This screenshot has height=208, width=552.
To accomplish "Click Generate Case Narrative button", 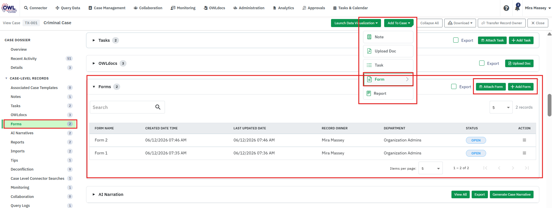I will pyautogui.click(x=512, y=194).
